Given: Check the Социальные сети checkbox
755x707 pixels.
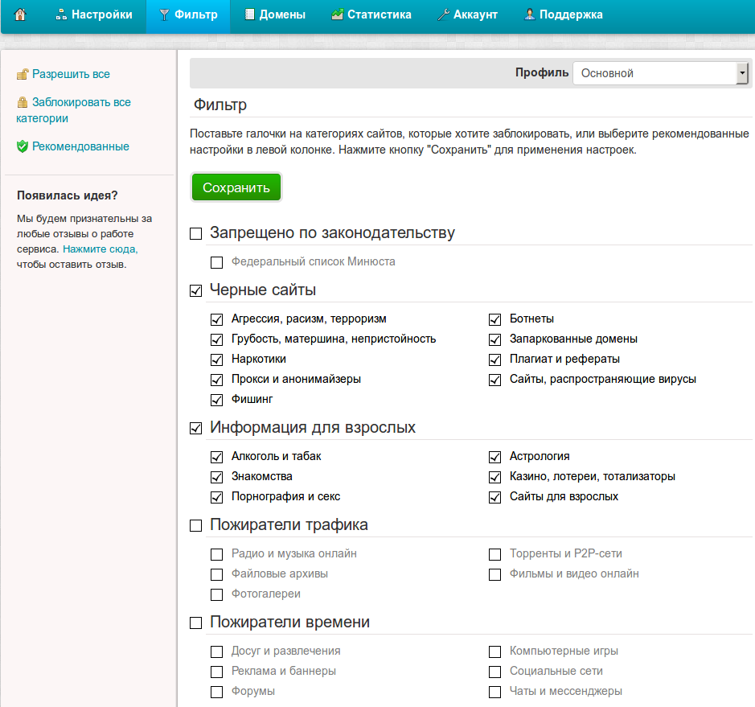Looking at the screenshot, I should (x=495, y=672).
